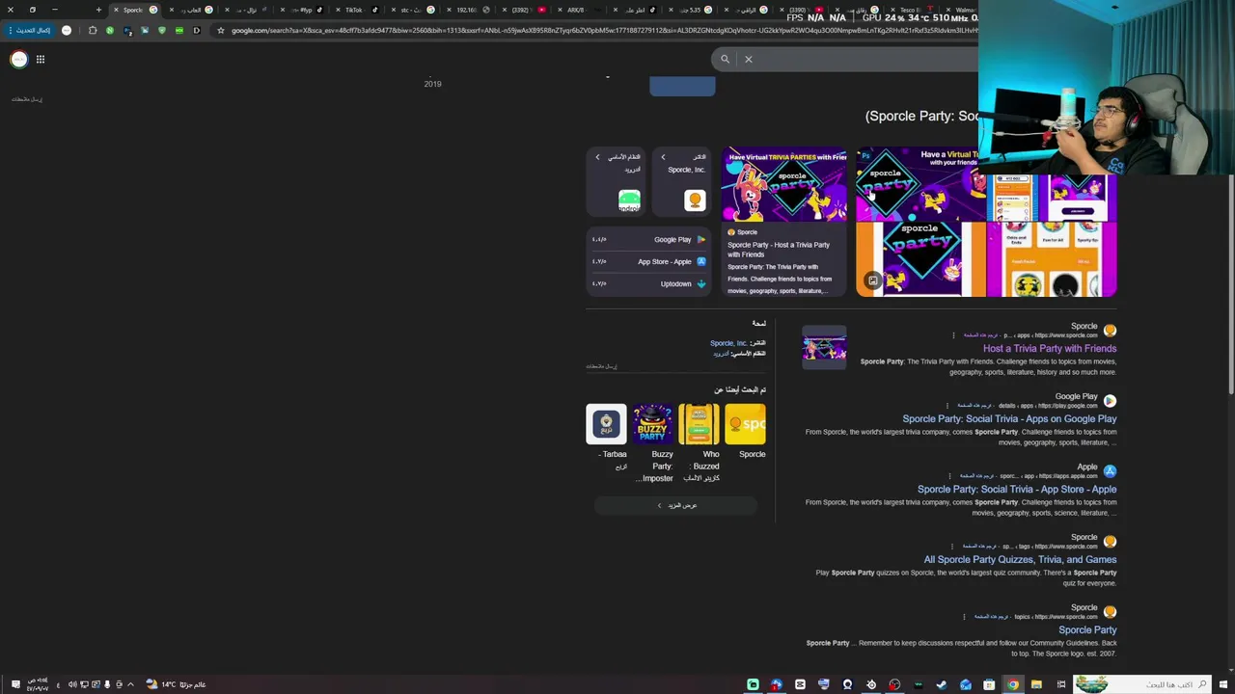Click the Uptodown arrow icon
The image size is (1235, 694).
[x=701, y=283]
